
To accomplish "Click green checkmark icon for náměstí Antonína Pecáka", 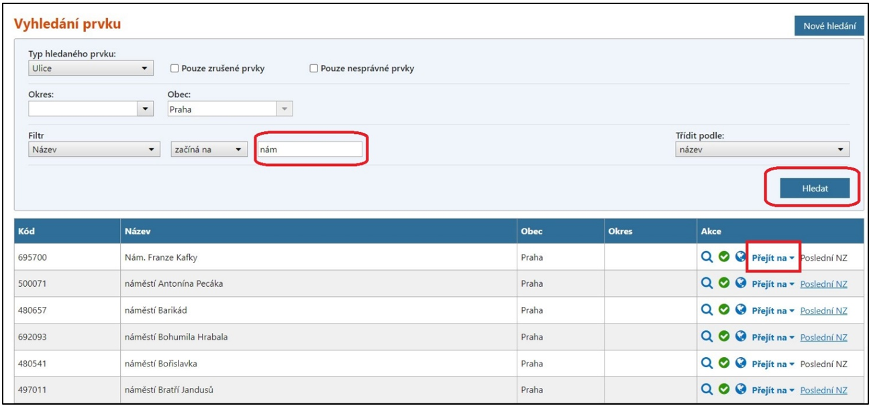I will click(723, 283).
